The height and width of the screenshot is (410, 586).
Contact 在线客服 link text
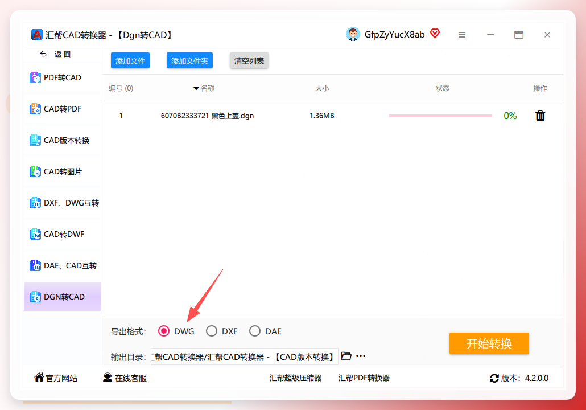coord(131,378)
